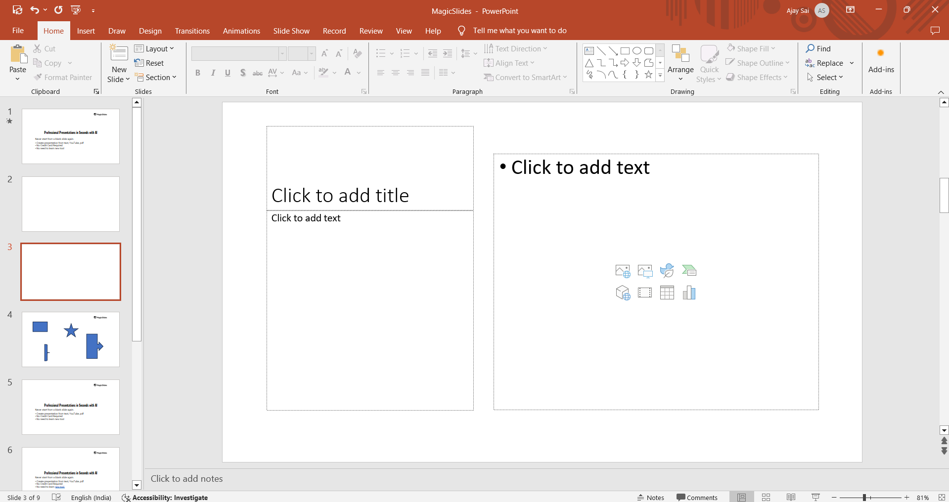Click the Reset slide icon
Screen dimensions: 949x502
(139, 63)
